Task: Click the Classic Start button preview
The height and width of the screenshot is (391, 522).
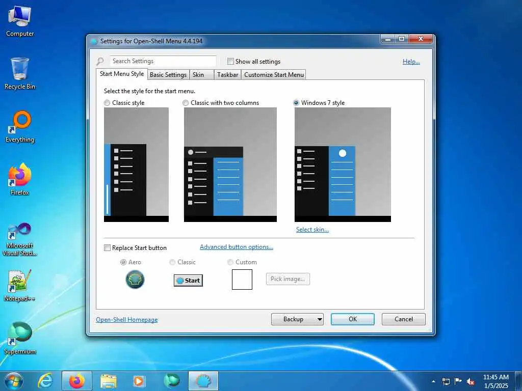Action: coord(188,281)
